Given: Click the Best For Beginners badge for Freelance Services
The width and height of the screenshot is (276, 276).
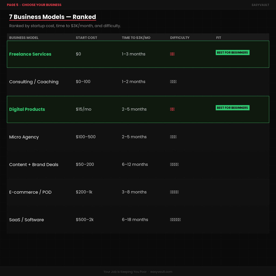Looking at the screenshot, I should point(233,53).
